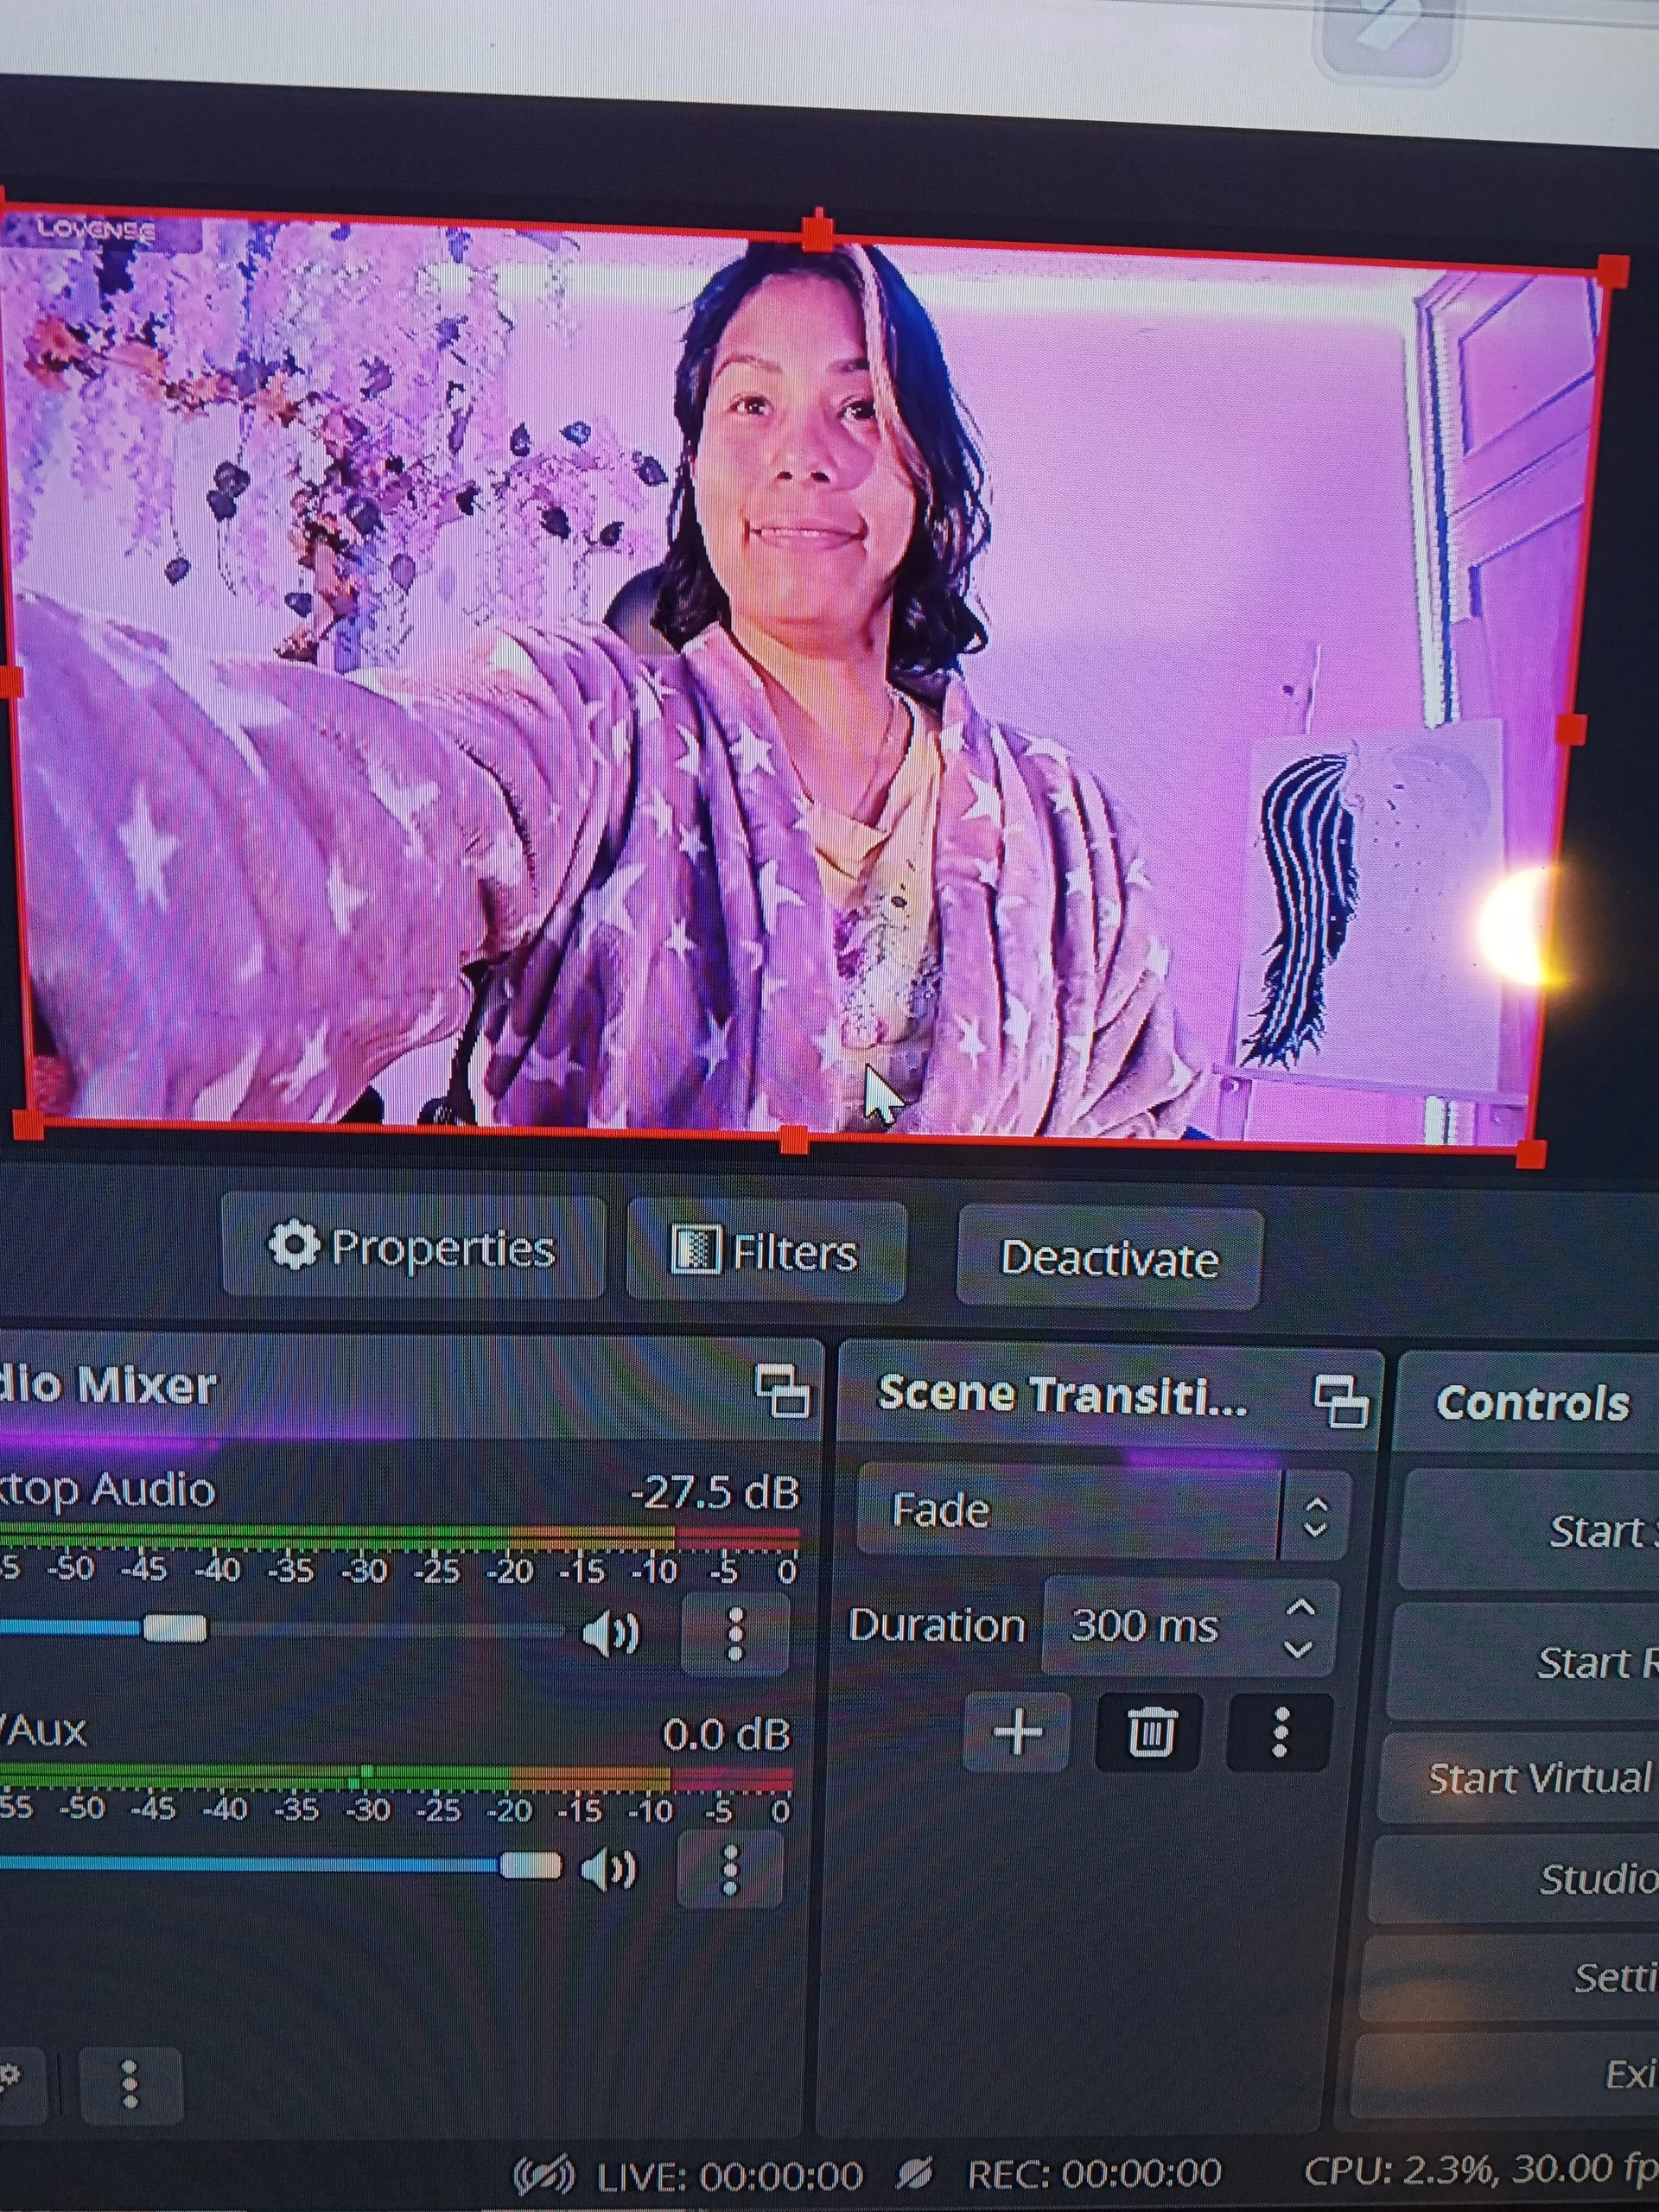Open Mic/Aux three-dot options menu
The image size is (1659, 2212).
[x=730, y=1870]
